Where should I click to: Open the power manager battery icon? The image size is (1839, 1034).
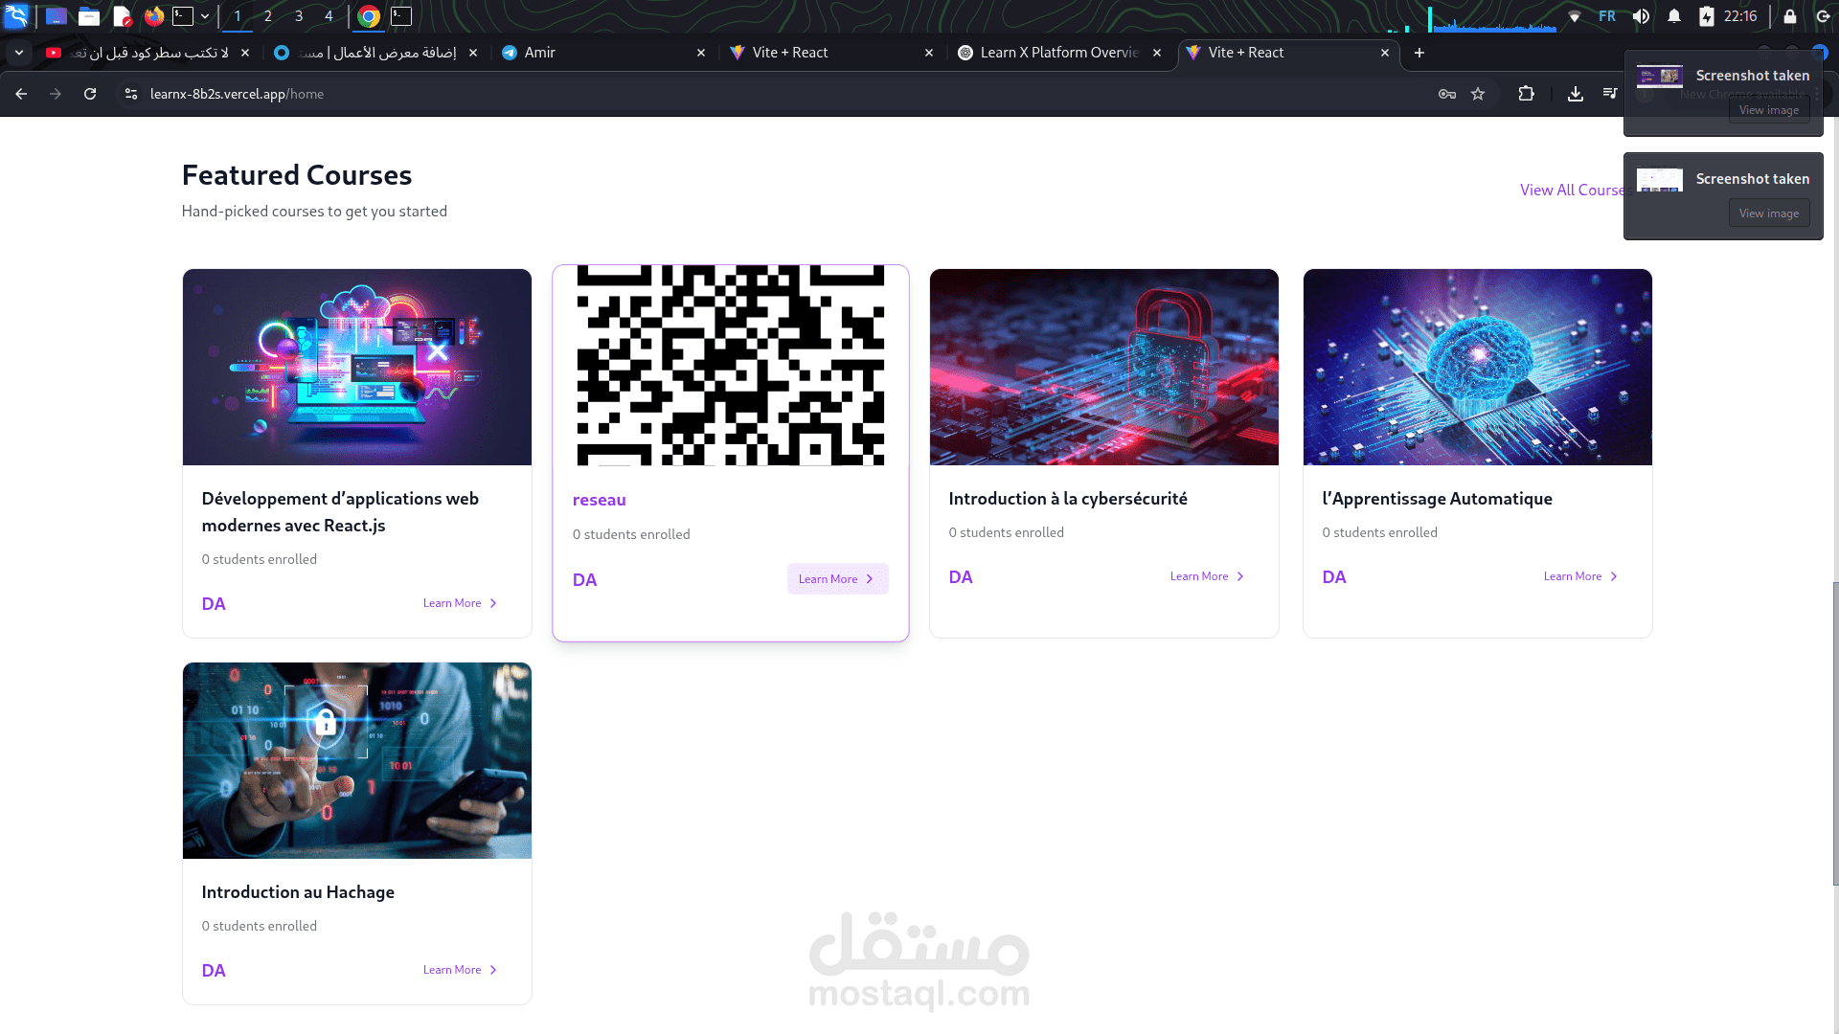(x=1707, y=16)
